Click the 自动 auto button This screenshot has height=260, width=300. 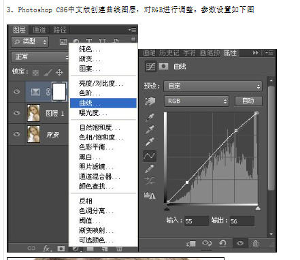pos(248,101)
